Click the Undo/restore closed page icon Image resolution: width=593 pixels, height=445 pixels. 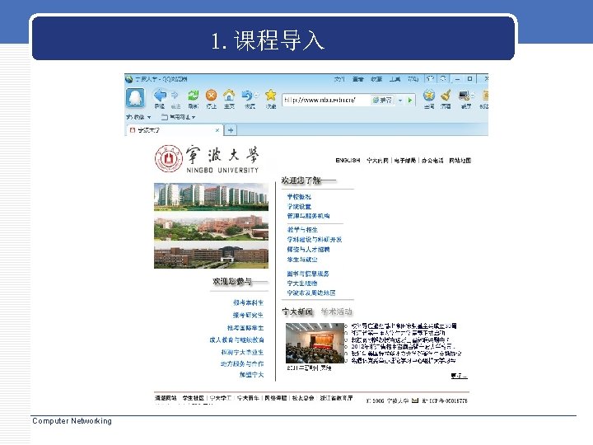point(247,95)
